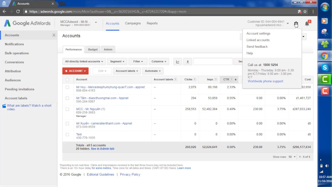Open Chrome from the taskbar

point(325,56)
